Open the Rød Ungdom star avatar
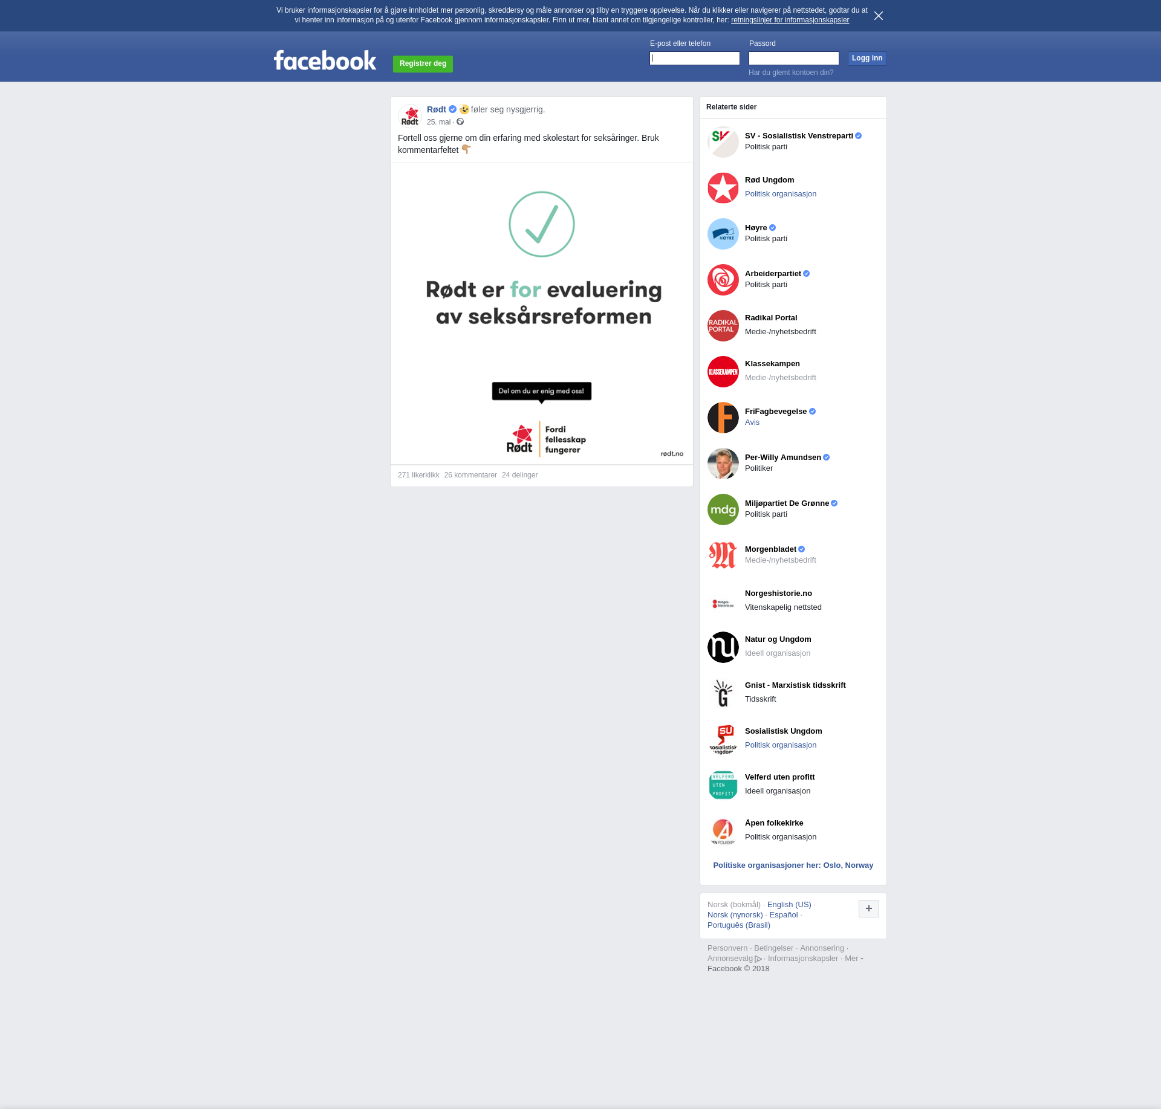This screenshot has width=1161, height=1109. (723, 188)
